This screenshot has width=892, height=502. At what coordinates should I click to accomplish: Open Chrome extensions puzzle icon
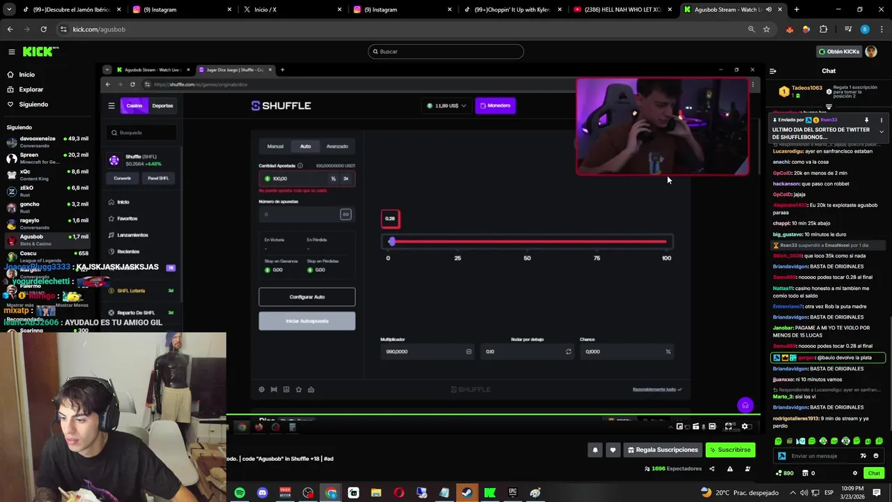(x=823, y=29)
